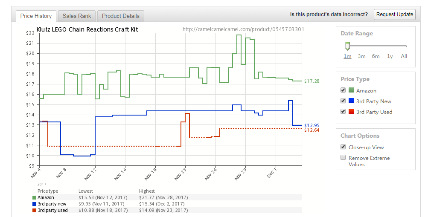428x217 pixels.
Task: Disable the 3rd Party Used checkbox
Action: point(343,112)
